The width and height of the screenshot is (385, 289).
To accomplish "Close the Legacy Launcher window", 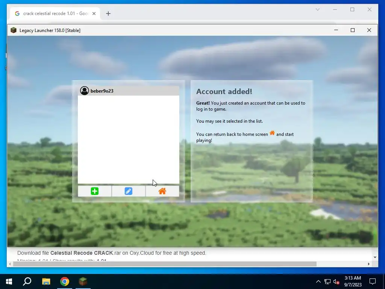I will pyautogui.click(x=369, y=30).
